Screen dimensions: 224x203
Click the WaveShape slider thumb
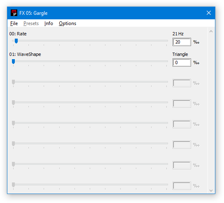[13, 62]
